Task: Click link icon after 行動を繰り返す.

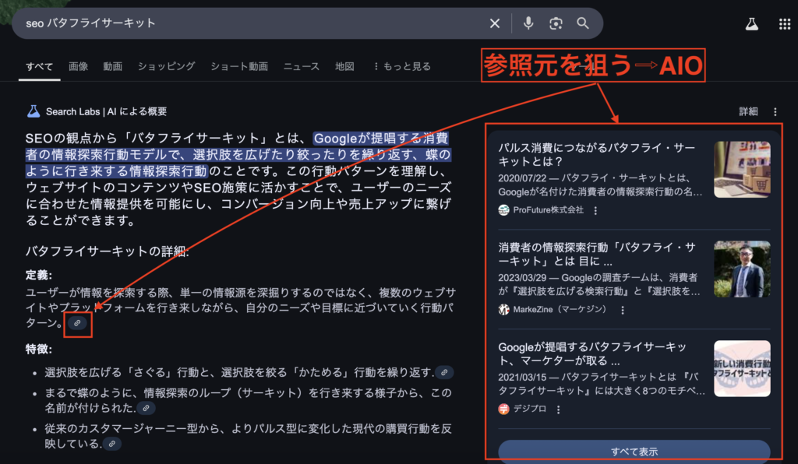Action: [x=444, y=372]
